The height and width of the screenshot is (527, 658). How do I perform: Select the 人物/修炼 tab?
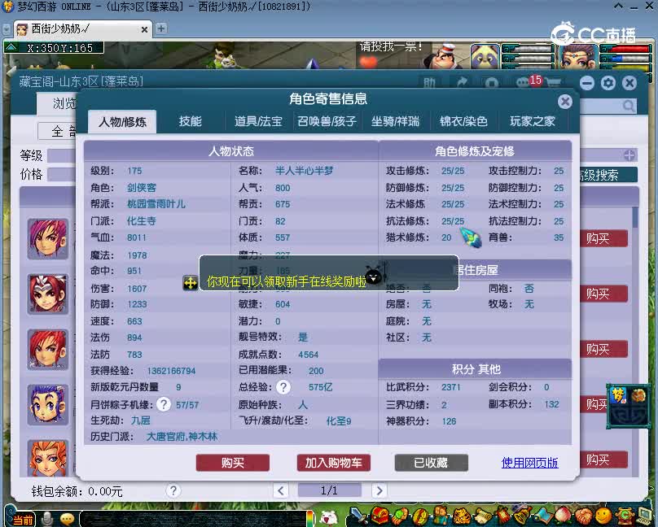click(122, 121)
